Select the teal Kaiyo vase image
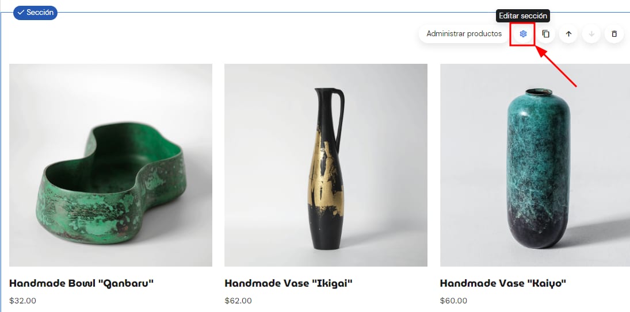The width and height of the screenshot is (630, 312). (535, 165)
